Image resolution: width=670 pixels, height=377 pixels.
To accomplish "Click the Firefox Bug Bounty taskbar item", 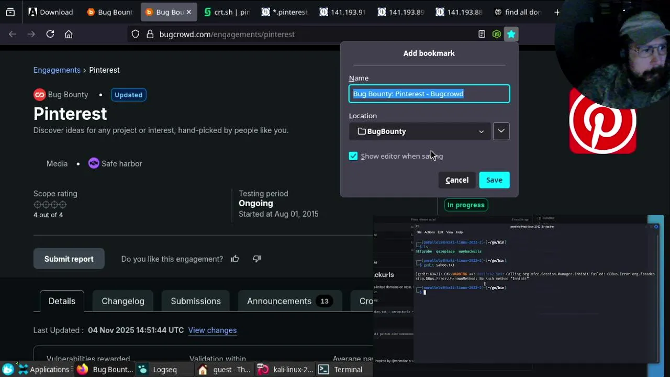I will (105, 370).
